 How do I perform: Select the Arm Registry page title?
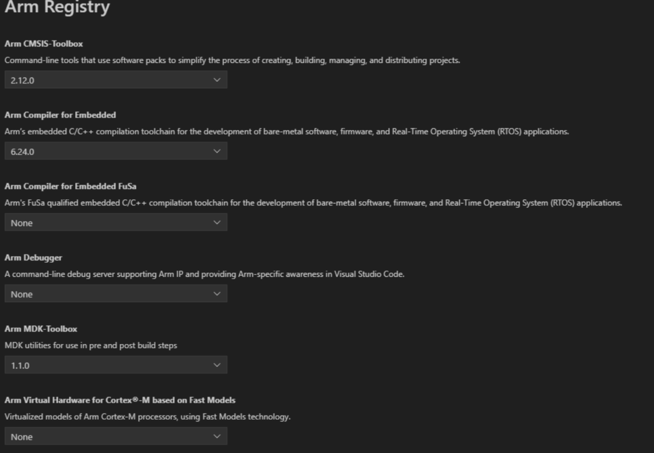57,7
